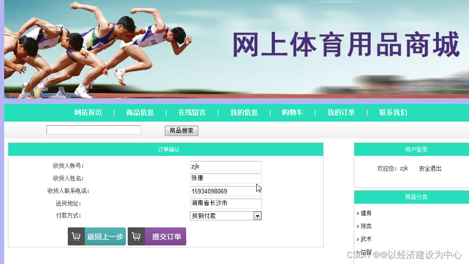Select the 货到付款 payment combo box
This screenshot has height=264, width=469.
click(x=226, y=216)
